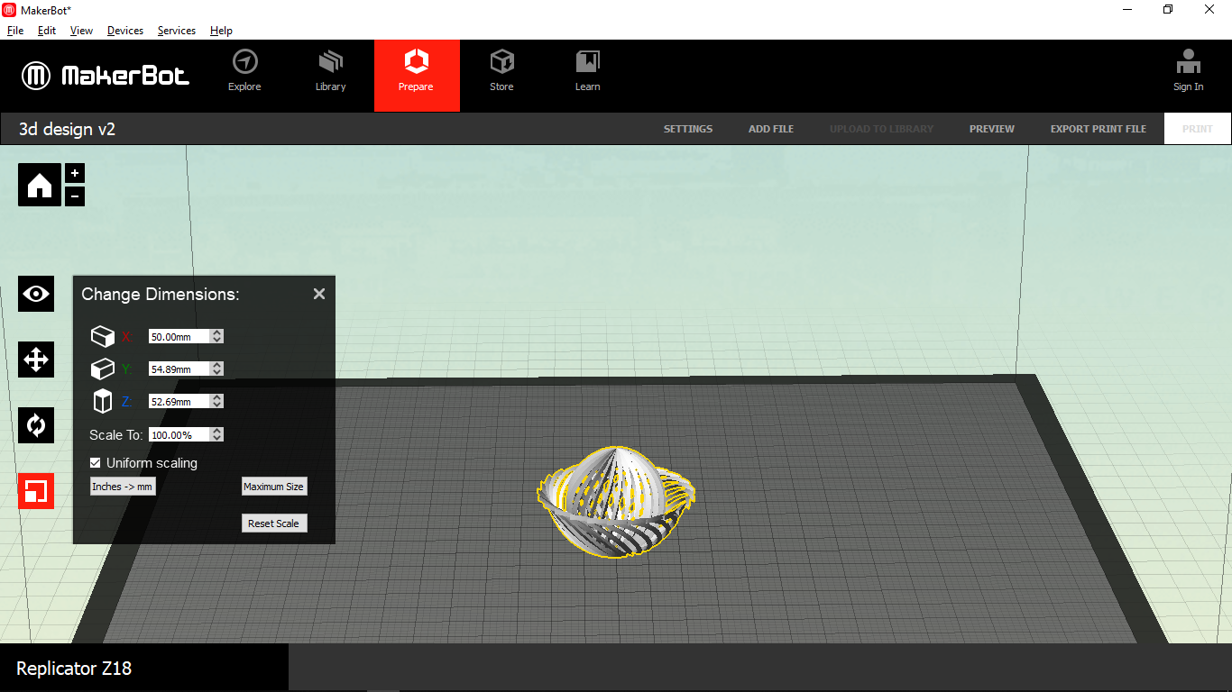The width and height of the screenshot is (1232, 692).
Task: Close the Change Dimensions panel
Action: pos(319,294)
